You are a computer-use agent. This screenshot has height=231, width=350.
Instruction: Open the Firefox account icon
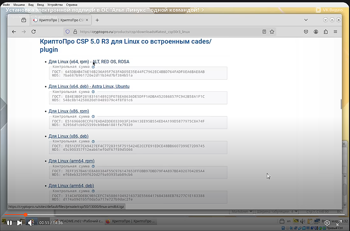pos(316,32)
